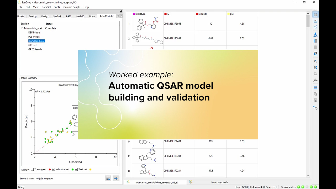The image size is (336, 189).
Task: Select the highlighted Random Fo... model
Action: pyautogui.click(x=37, y=41)
